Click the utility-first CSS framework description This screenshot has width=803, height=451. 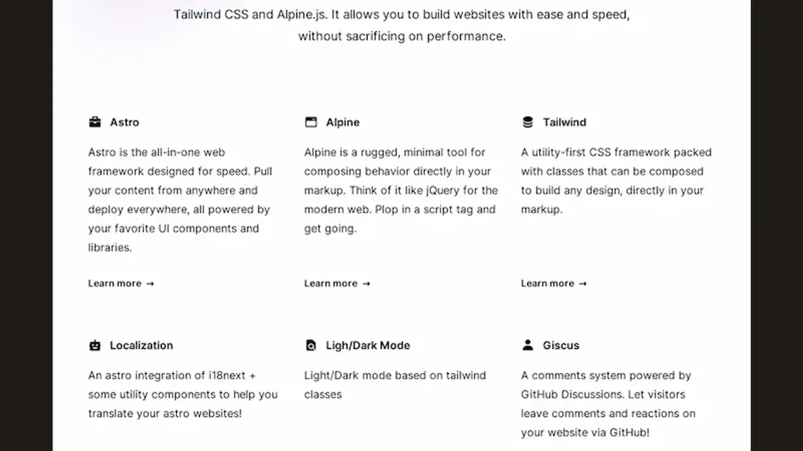[616, 181]
